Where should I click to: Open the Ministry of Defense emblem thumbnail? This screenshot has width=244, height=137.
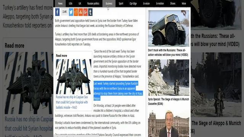tap(74, 76)
